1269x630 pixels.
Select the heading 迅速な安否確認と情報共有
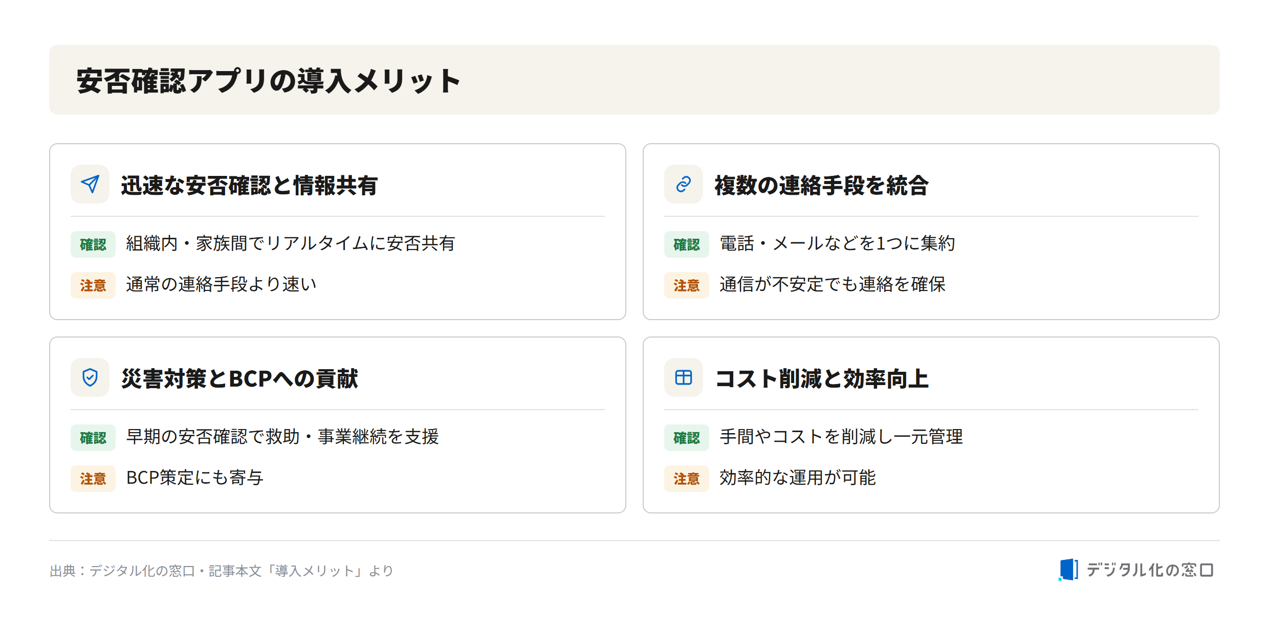249,185
